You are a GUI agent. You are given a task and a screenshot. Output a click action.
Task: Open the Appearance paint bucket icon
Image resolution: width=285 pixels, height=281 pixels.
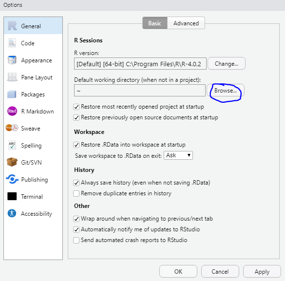[12, 60]
